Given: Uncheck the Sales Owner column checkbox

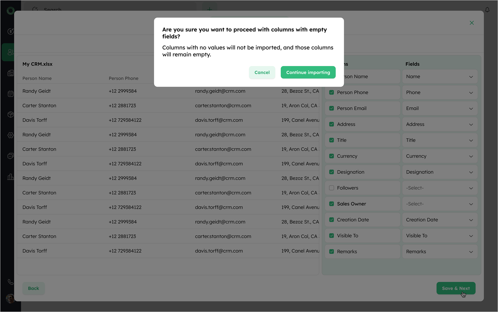Looking at the screenshot, I should point(331,204).
